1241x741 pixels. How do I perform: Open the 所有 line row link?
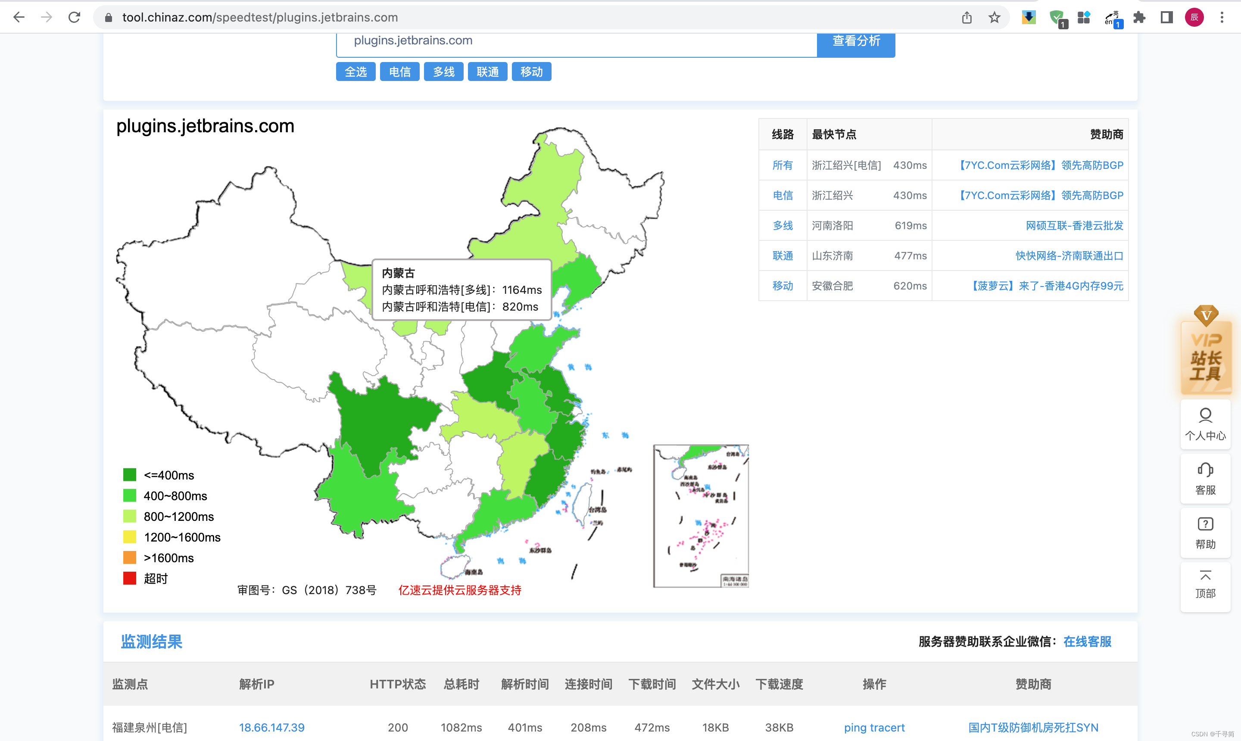[783, 165]
